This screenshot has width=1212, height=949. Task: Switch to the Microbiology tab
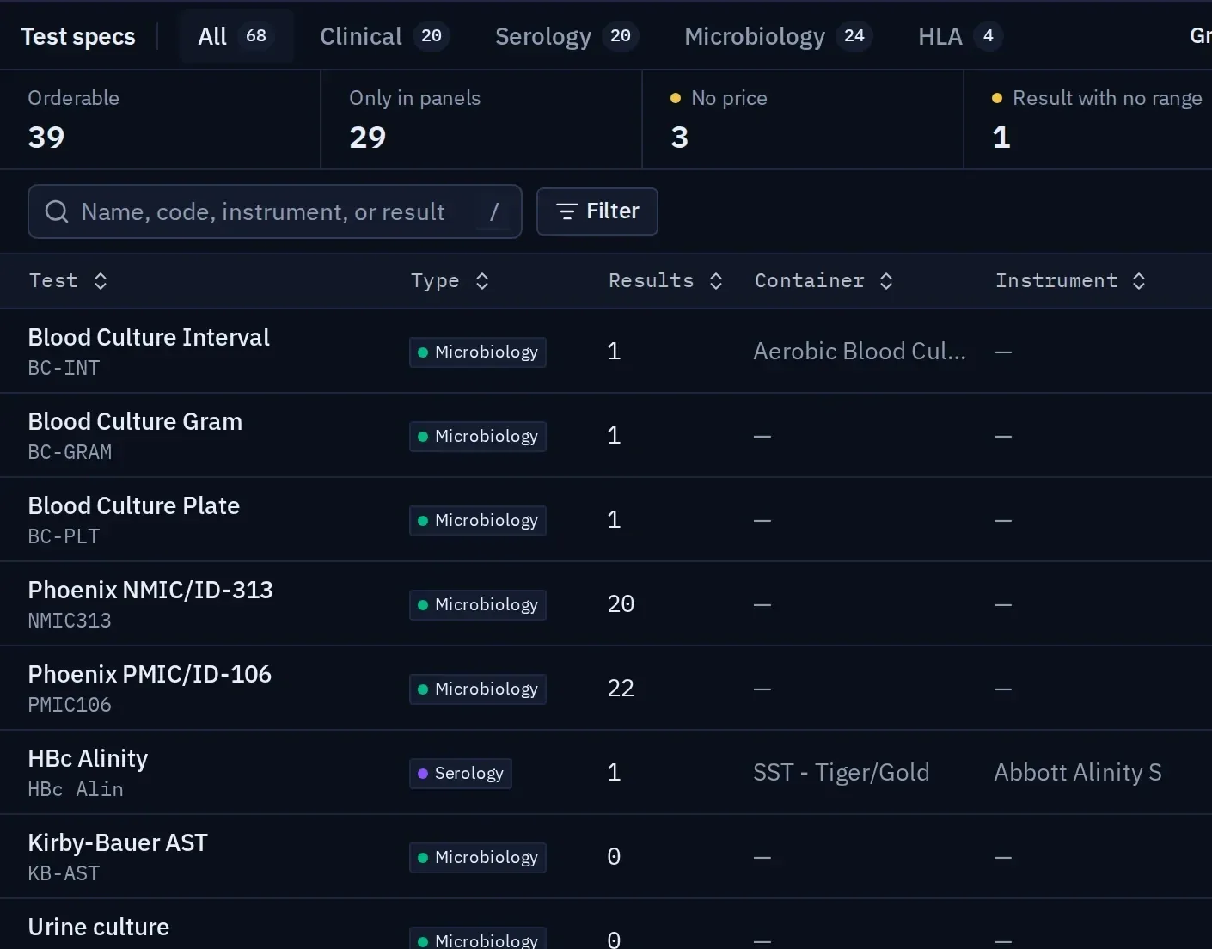(778, 36)
